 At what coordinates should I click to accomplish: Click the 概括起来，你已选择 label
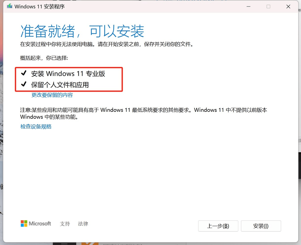(44, 58)
